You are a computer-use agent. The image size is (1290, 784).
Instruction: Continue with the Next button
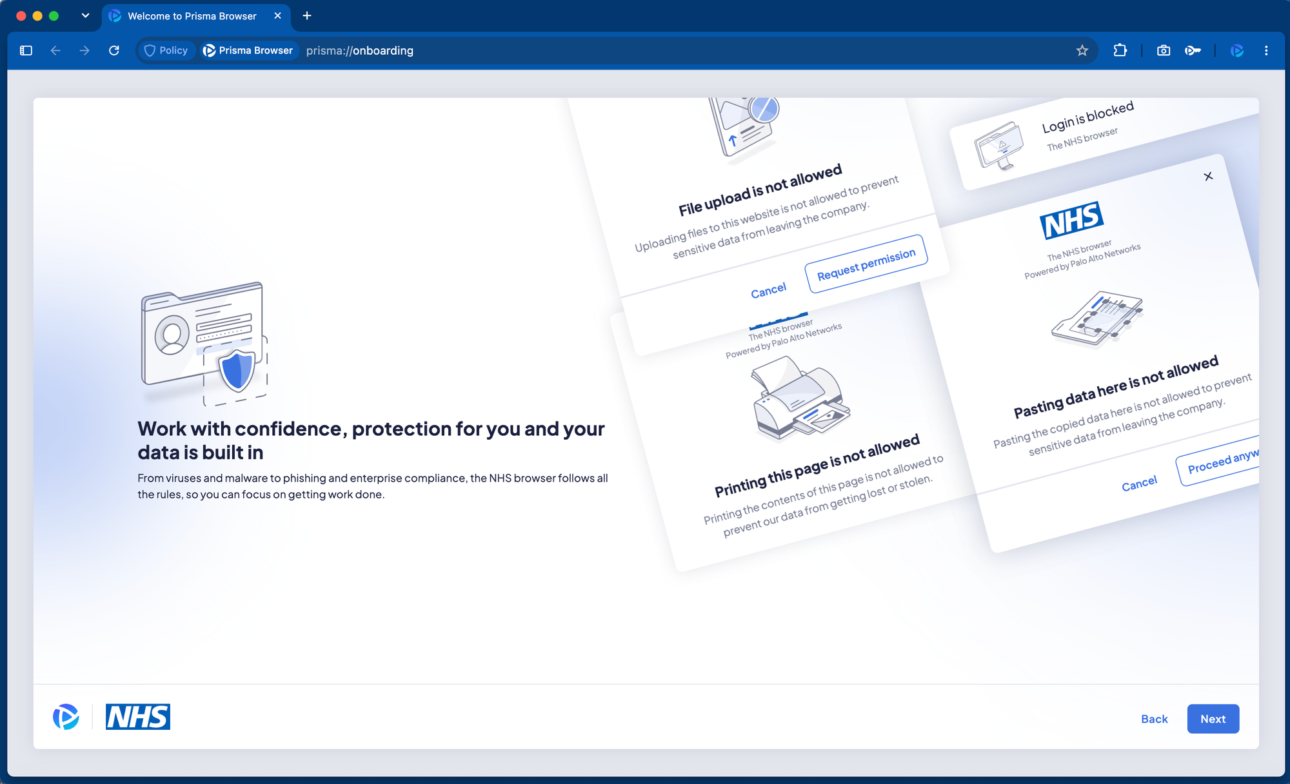click(1213, 719)
